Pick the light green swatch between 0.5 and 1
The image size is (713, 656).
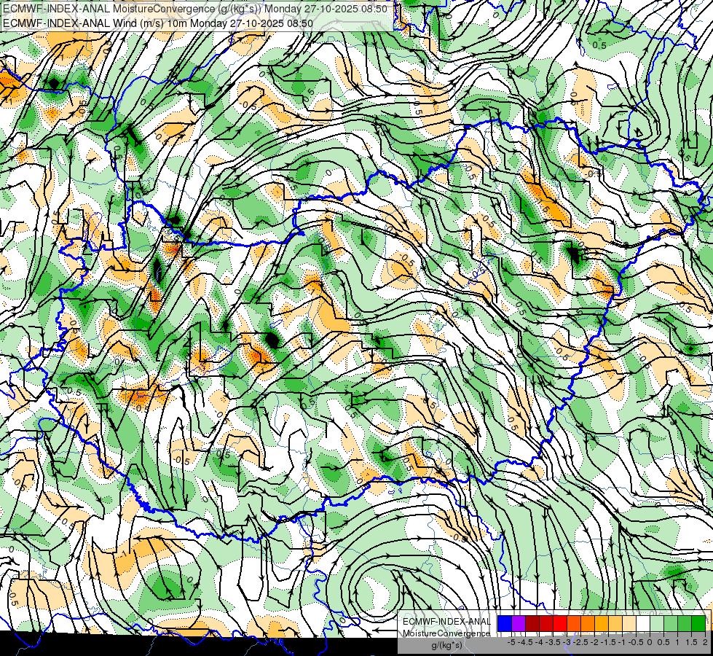click(671, 624)
